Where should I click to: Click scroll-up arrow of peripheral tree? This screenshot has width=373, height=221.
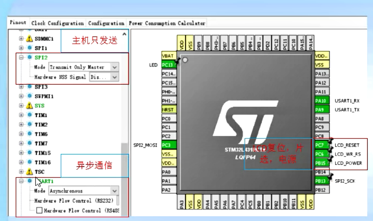click(x=124, y=34)
